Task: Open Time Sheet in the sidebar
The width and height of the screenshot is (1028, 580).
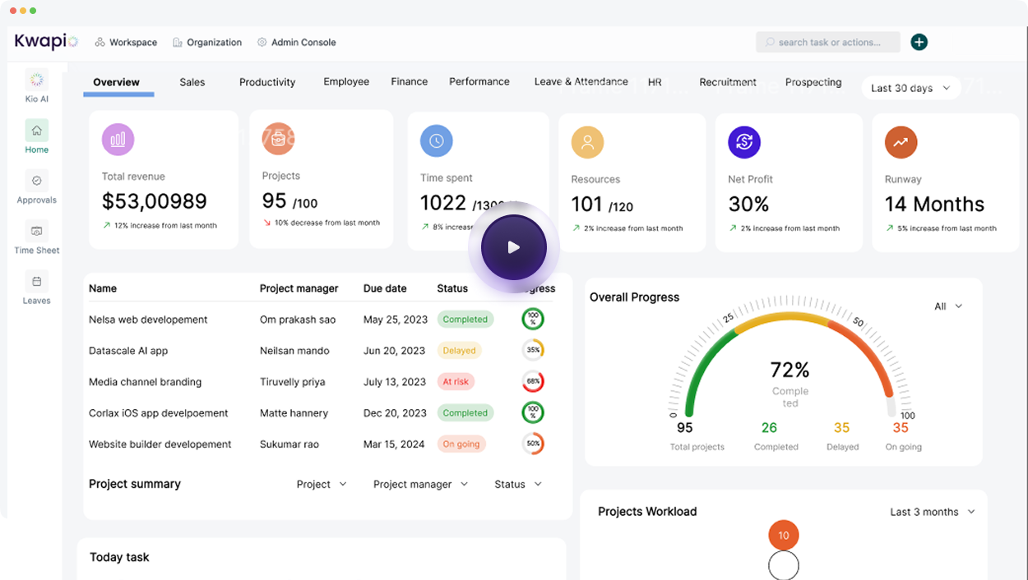Action: point(36,237)
